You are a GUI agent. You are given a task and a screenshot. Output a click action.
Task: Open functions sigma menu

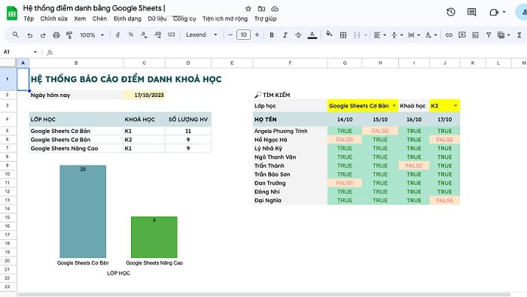[519, 35]
